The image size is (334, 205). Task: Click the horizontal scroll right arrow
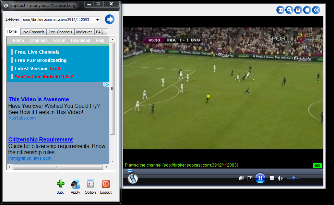[106, 167]
